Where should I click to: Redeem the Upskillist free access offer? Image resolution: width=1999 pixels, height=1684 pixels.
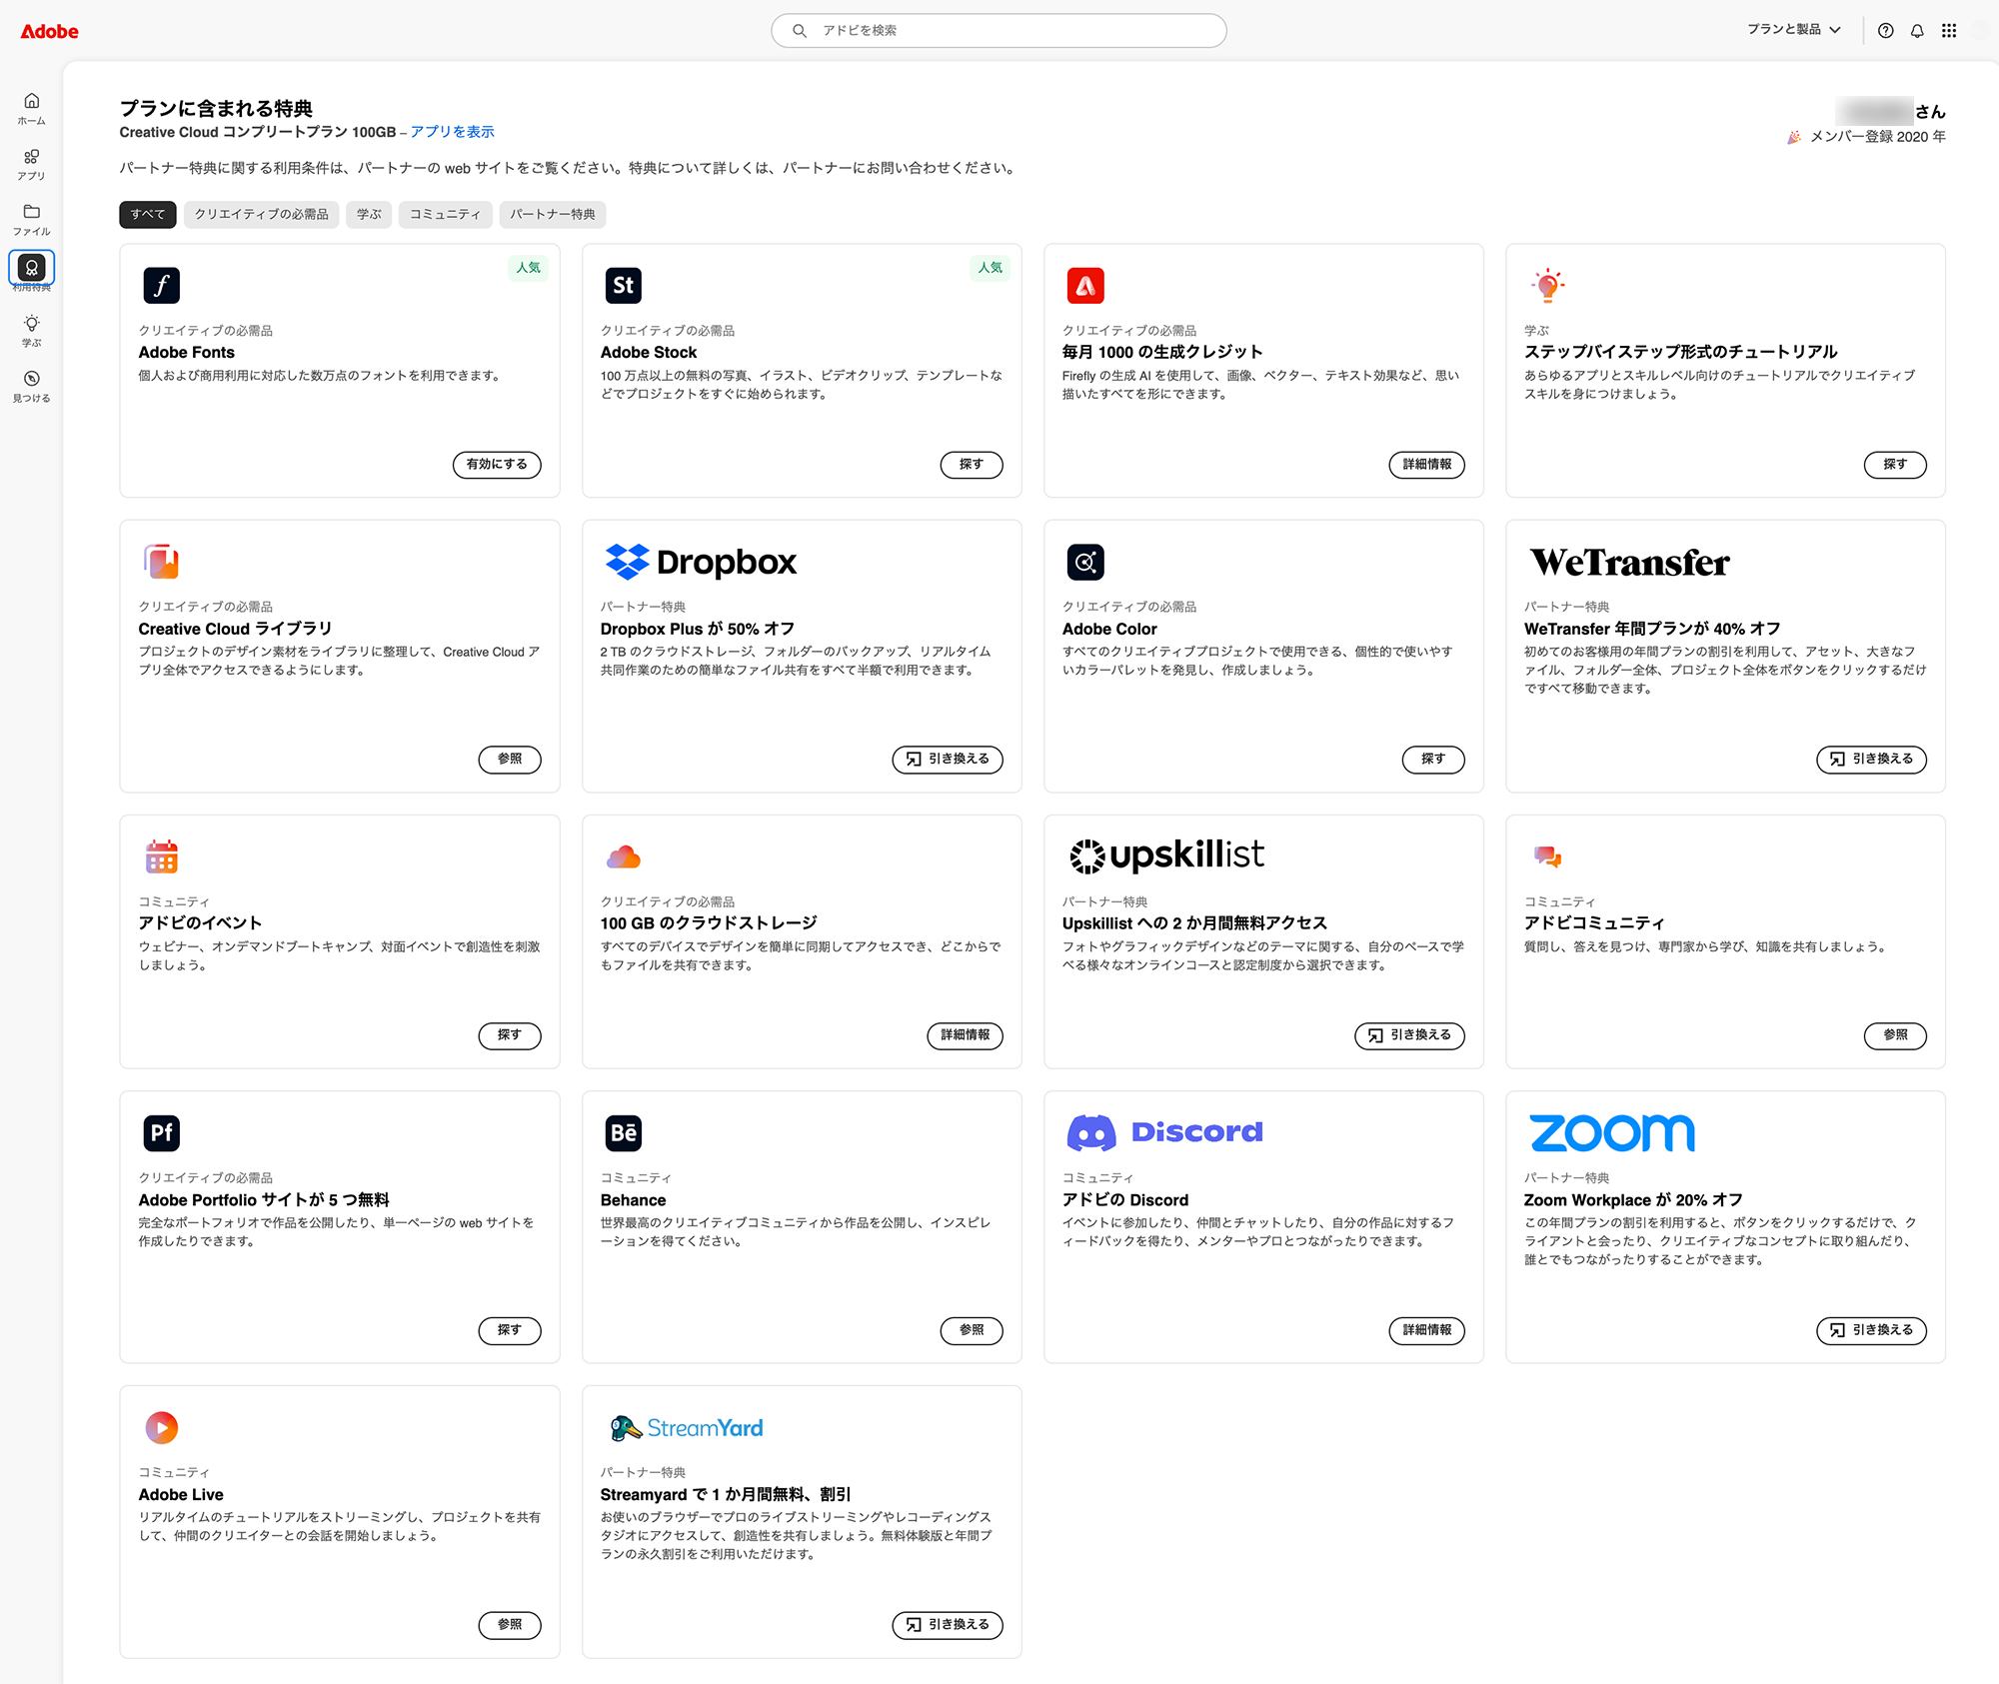1409,1035
